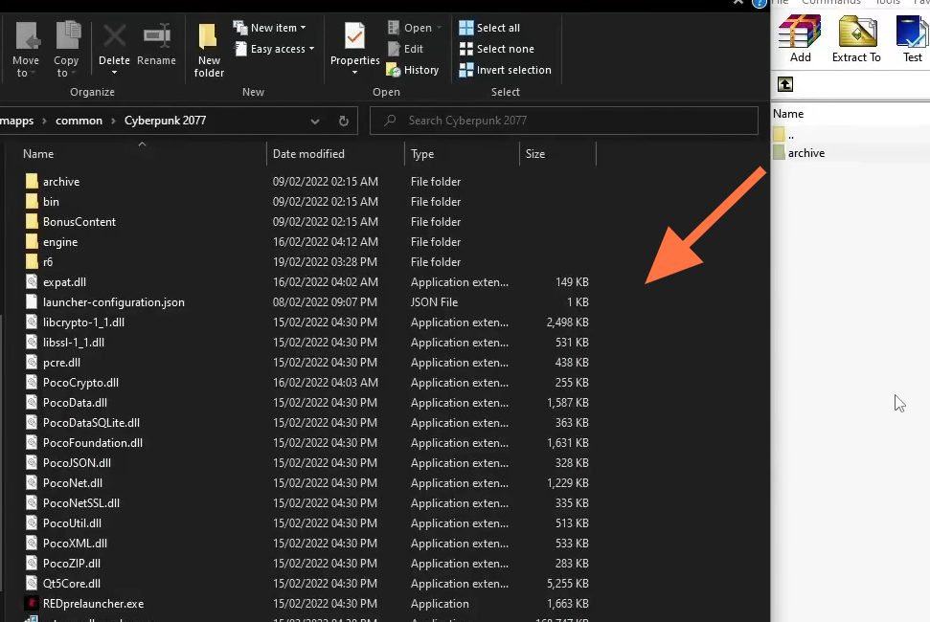Click the 5,255 KB size cell

[x=568, y=584]
